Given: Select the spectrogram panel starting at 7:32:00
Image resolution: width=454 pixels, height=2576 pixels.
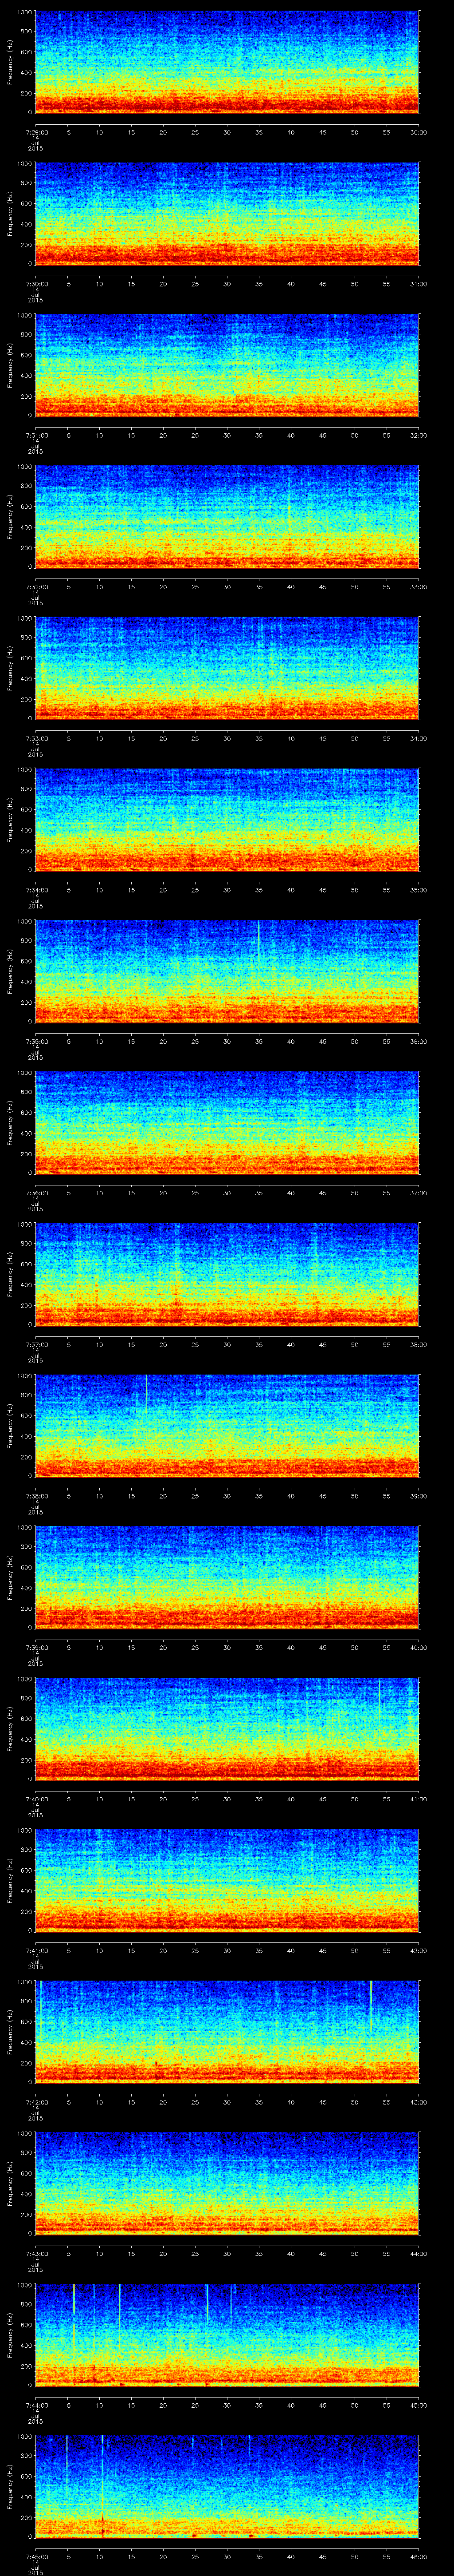Looking at the screenshot, I should pos(227,516).
